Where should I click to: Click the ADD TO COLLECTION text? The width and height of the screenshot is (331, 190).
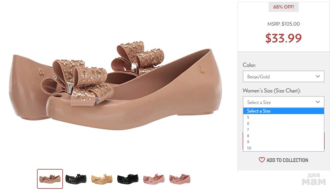287,160
